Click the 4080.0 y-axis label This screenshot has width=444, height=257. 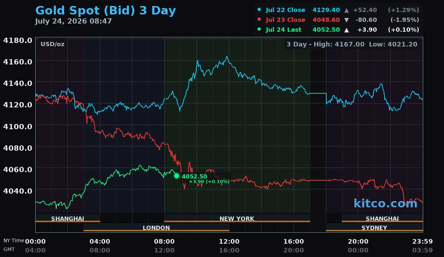click(18, 148)
